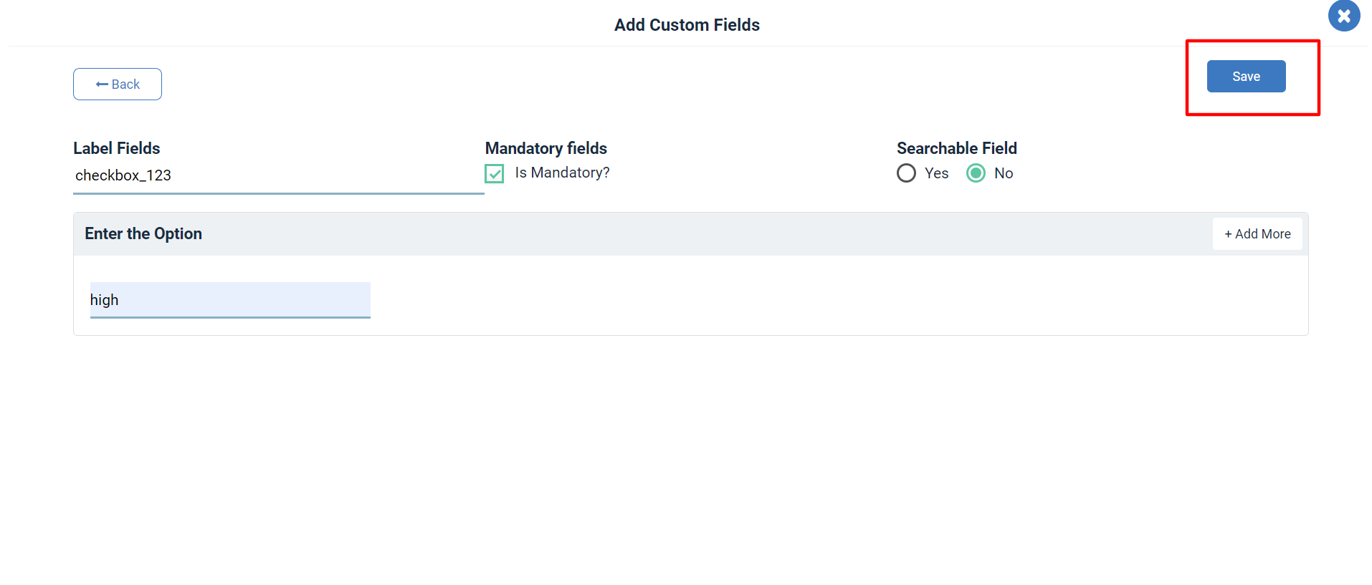Click the "No" label beside the radio

(x=1004, y=173)
